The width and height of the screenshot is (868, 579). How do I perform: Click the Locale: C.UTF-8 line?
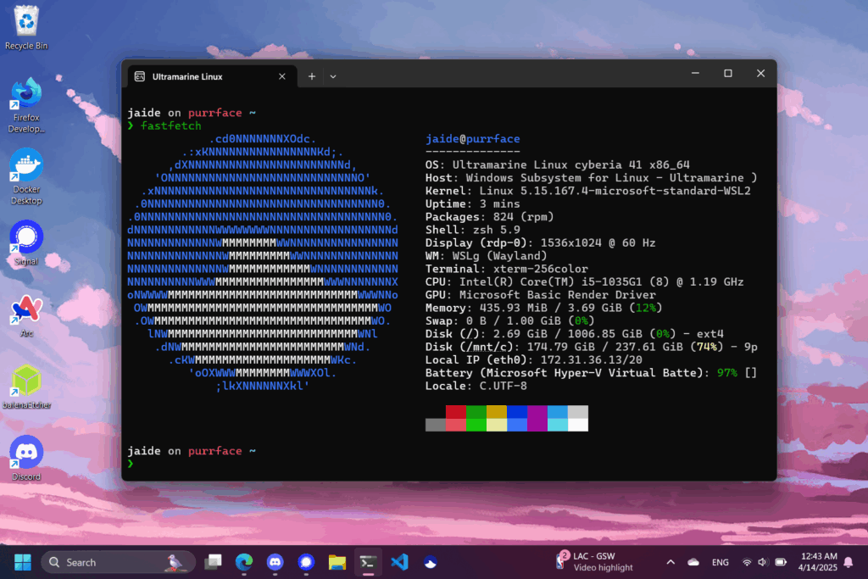(476, 387)
